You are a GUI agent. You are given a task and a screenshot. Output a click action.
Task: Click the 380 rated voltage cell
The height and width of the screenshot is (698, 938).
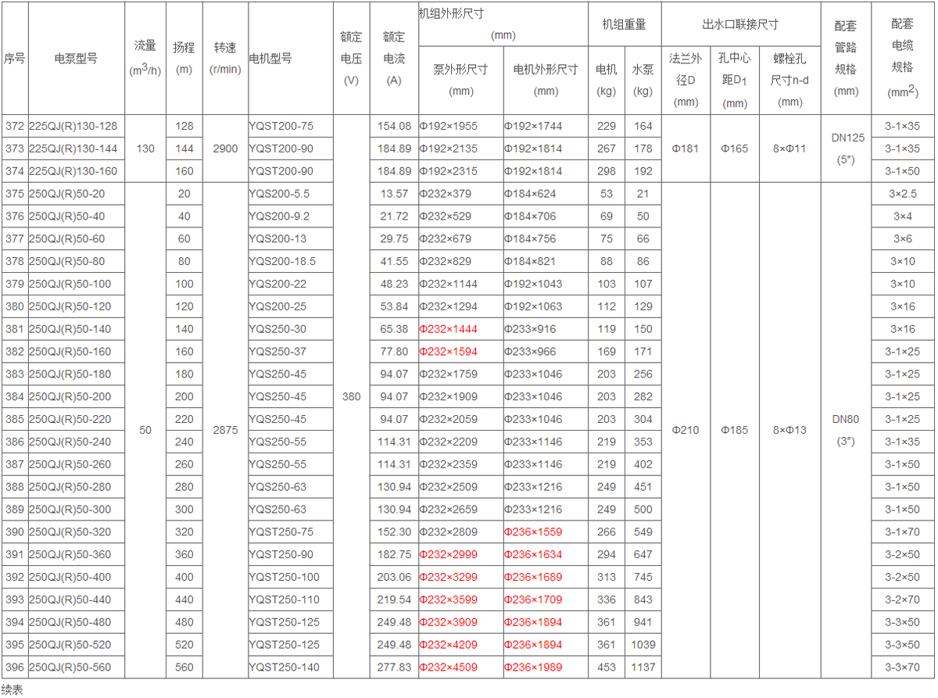click(352, 396)
